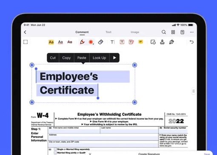The height and width of the screenshot is (155, 217).
Task: Open the three-dot more options menu
Action: [x=192, y=32]
